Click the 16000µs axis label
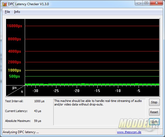This screenshot has height=137, width=165. [x=15, y=26]
